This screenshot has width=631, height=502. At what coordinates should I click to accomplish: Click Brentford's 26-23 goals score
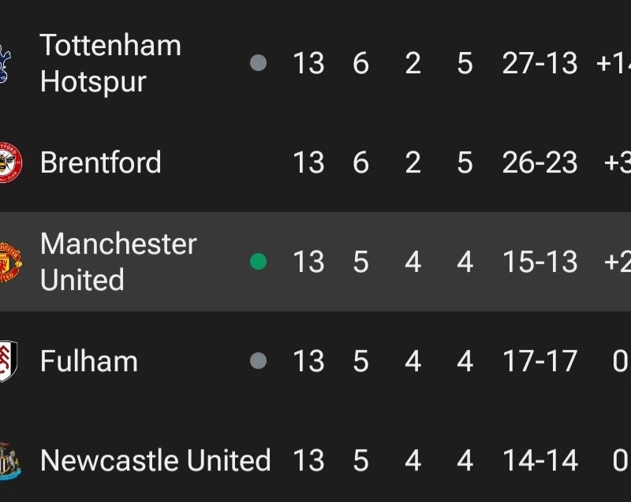click(x=540, y=163)
